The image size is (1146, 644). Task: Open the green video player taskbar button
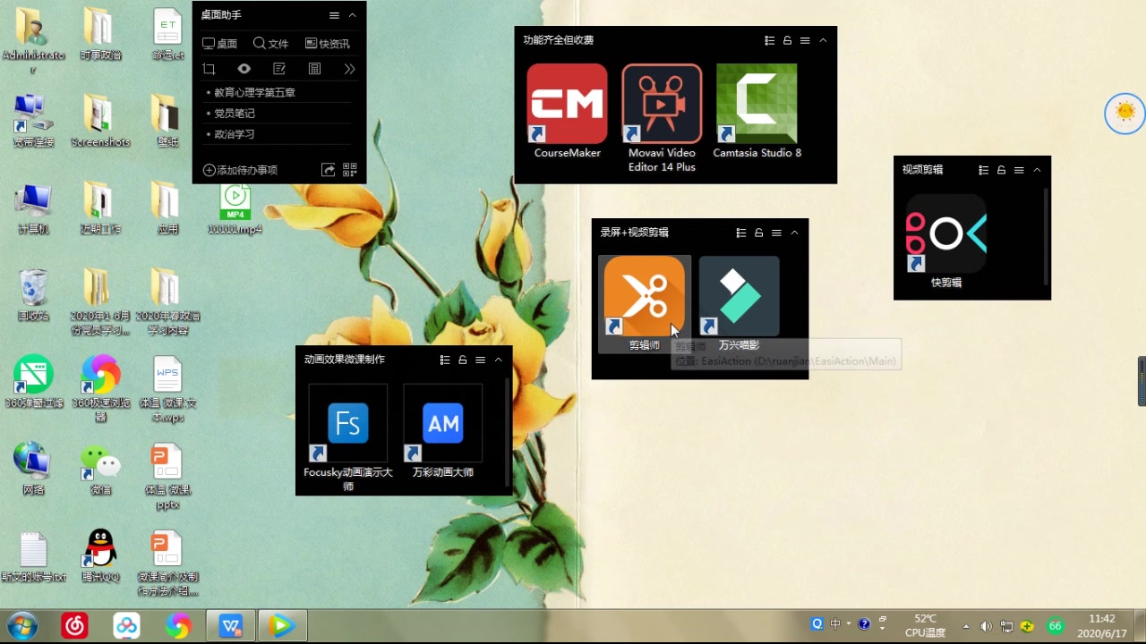coord(283,626)
